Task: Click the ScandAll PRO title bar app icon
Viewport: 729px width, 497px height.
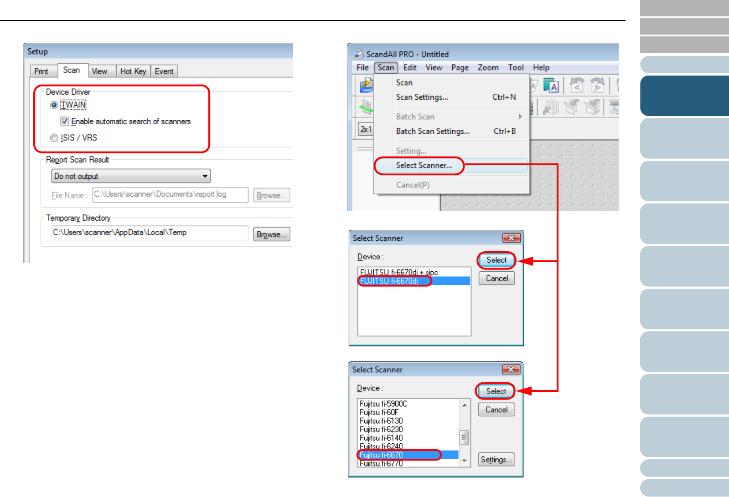Action: [359, 54]
